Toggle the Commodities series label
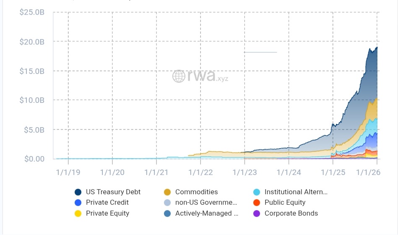The height and width of the screenshot is (235, 398). pyautogui.click(x=196, y=192)
